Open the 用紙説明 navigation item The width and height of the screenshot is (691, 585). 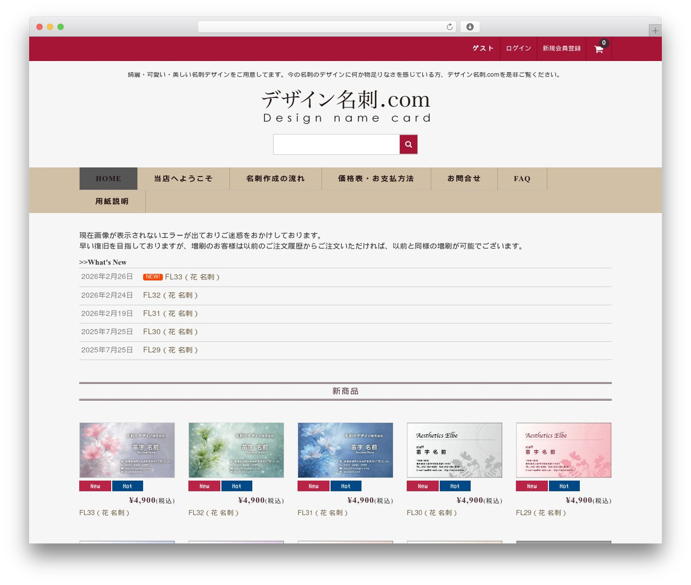pos(112,201)
